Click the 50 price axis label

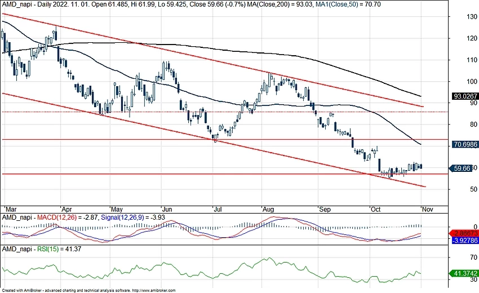[473, 189]
